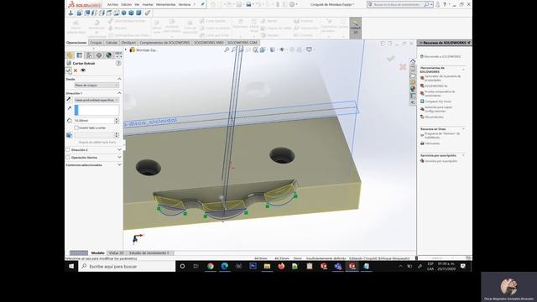Open the SOLIDWORKS CAM tab

tap(242, 43)
